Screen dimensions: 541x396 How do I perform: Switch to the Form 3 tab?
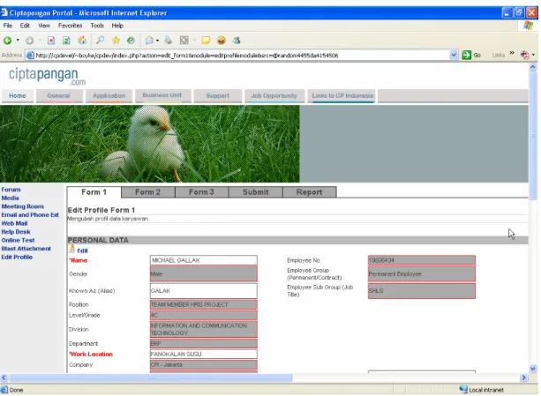[x=202, y=192]
